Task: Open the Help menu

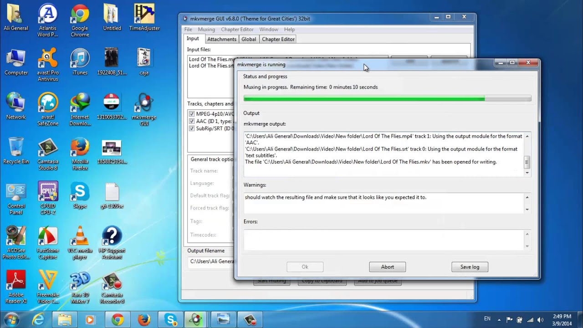Action: point(289,29)
